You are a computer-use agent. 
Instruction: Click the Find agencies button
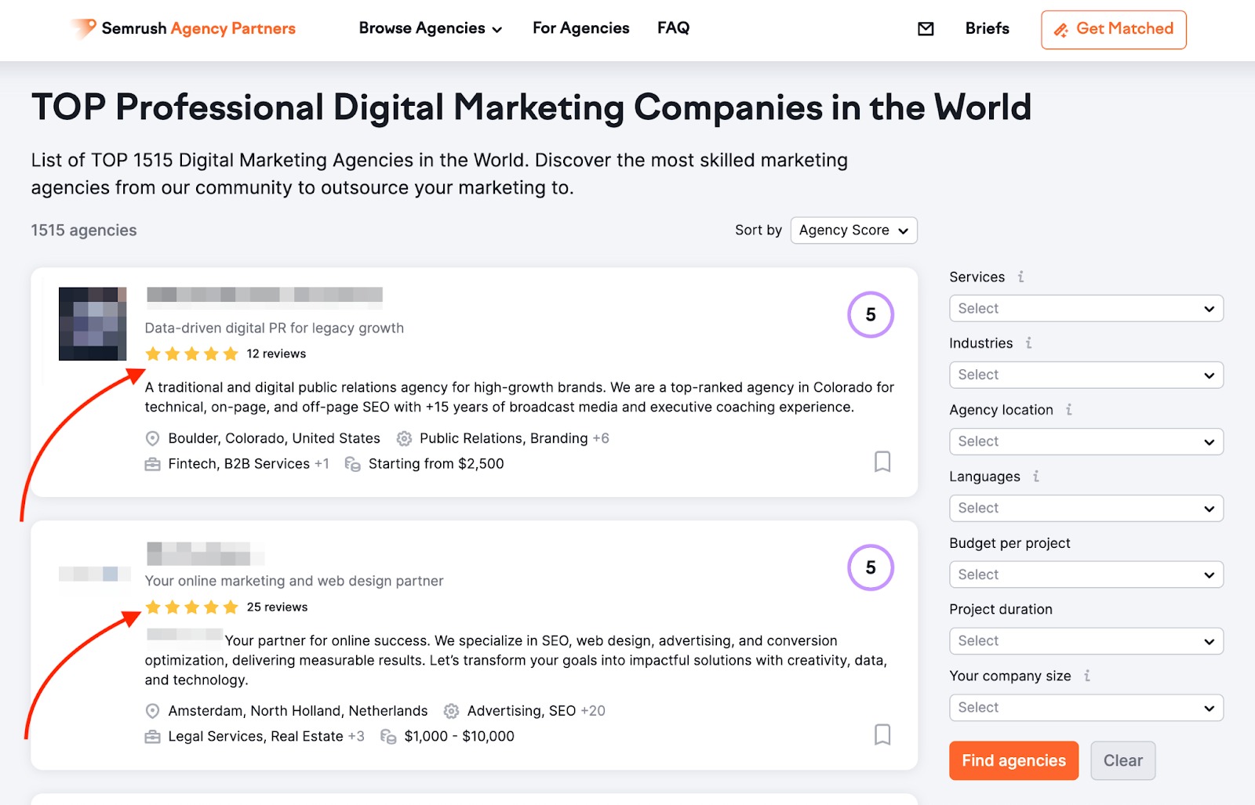(x=1013, y=760)
